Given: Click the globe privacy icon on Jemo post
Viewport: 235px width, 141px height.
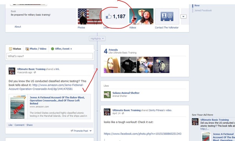Looking at the screenshot, I should (x=35, y=72).
